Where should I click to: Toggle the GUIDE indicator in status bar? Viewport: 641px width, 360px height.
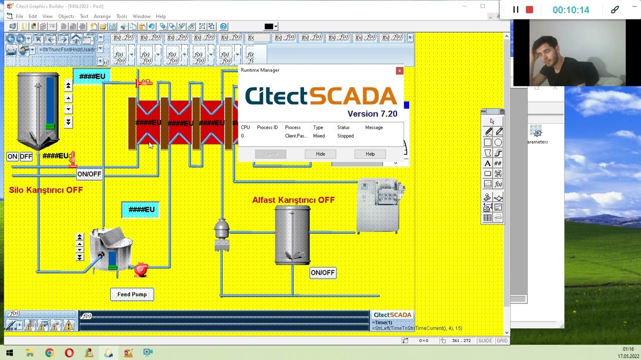coord(485,340)
